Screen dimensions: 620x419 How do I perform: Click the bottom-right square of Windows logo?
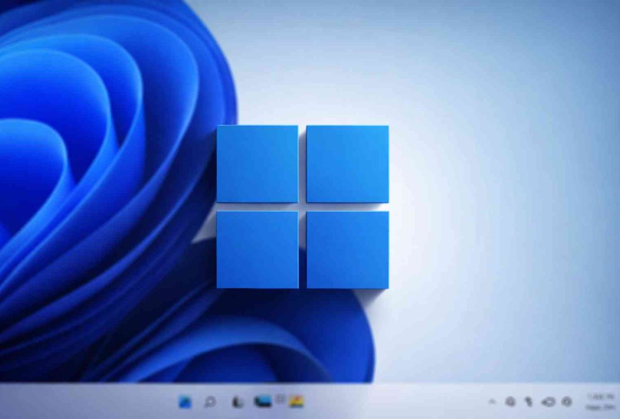click(347, 249)
